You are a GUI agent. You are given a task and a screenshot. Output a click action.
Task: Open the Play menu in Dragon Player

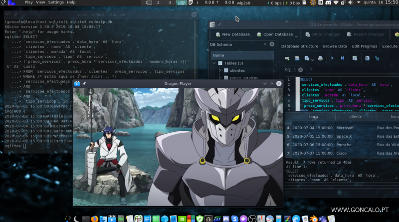(28, 2)
